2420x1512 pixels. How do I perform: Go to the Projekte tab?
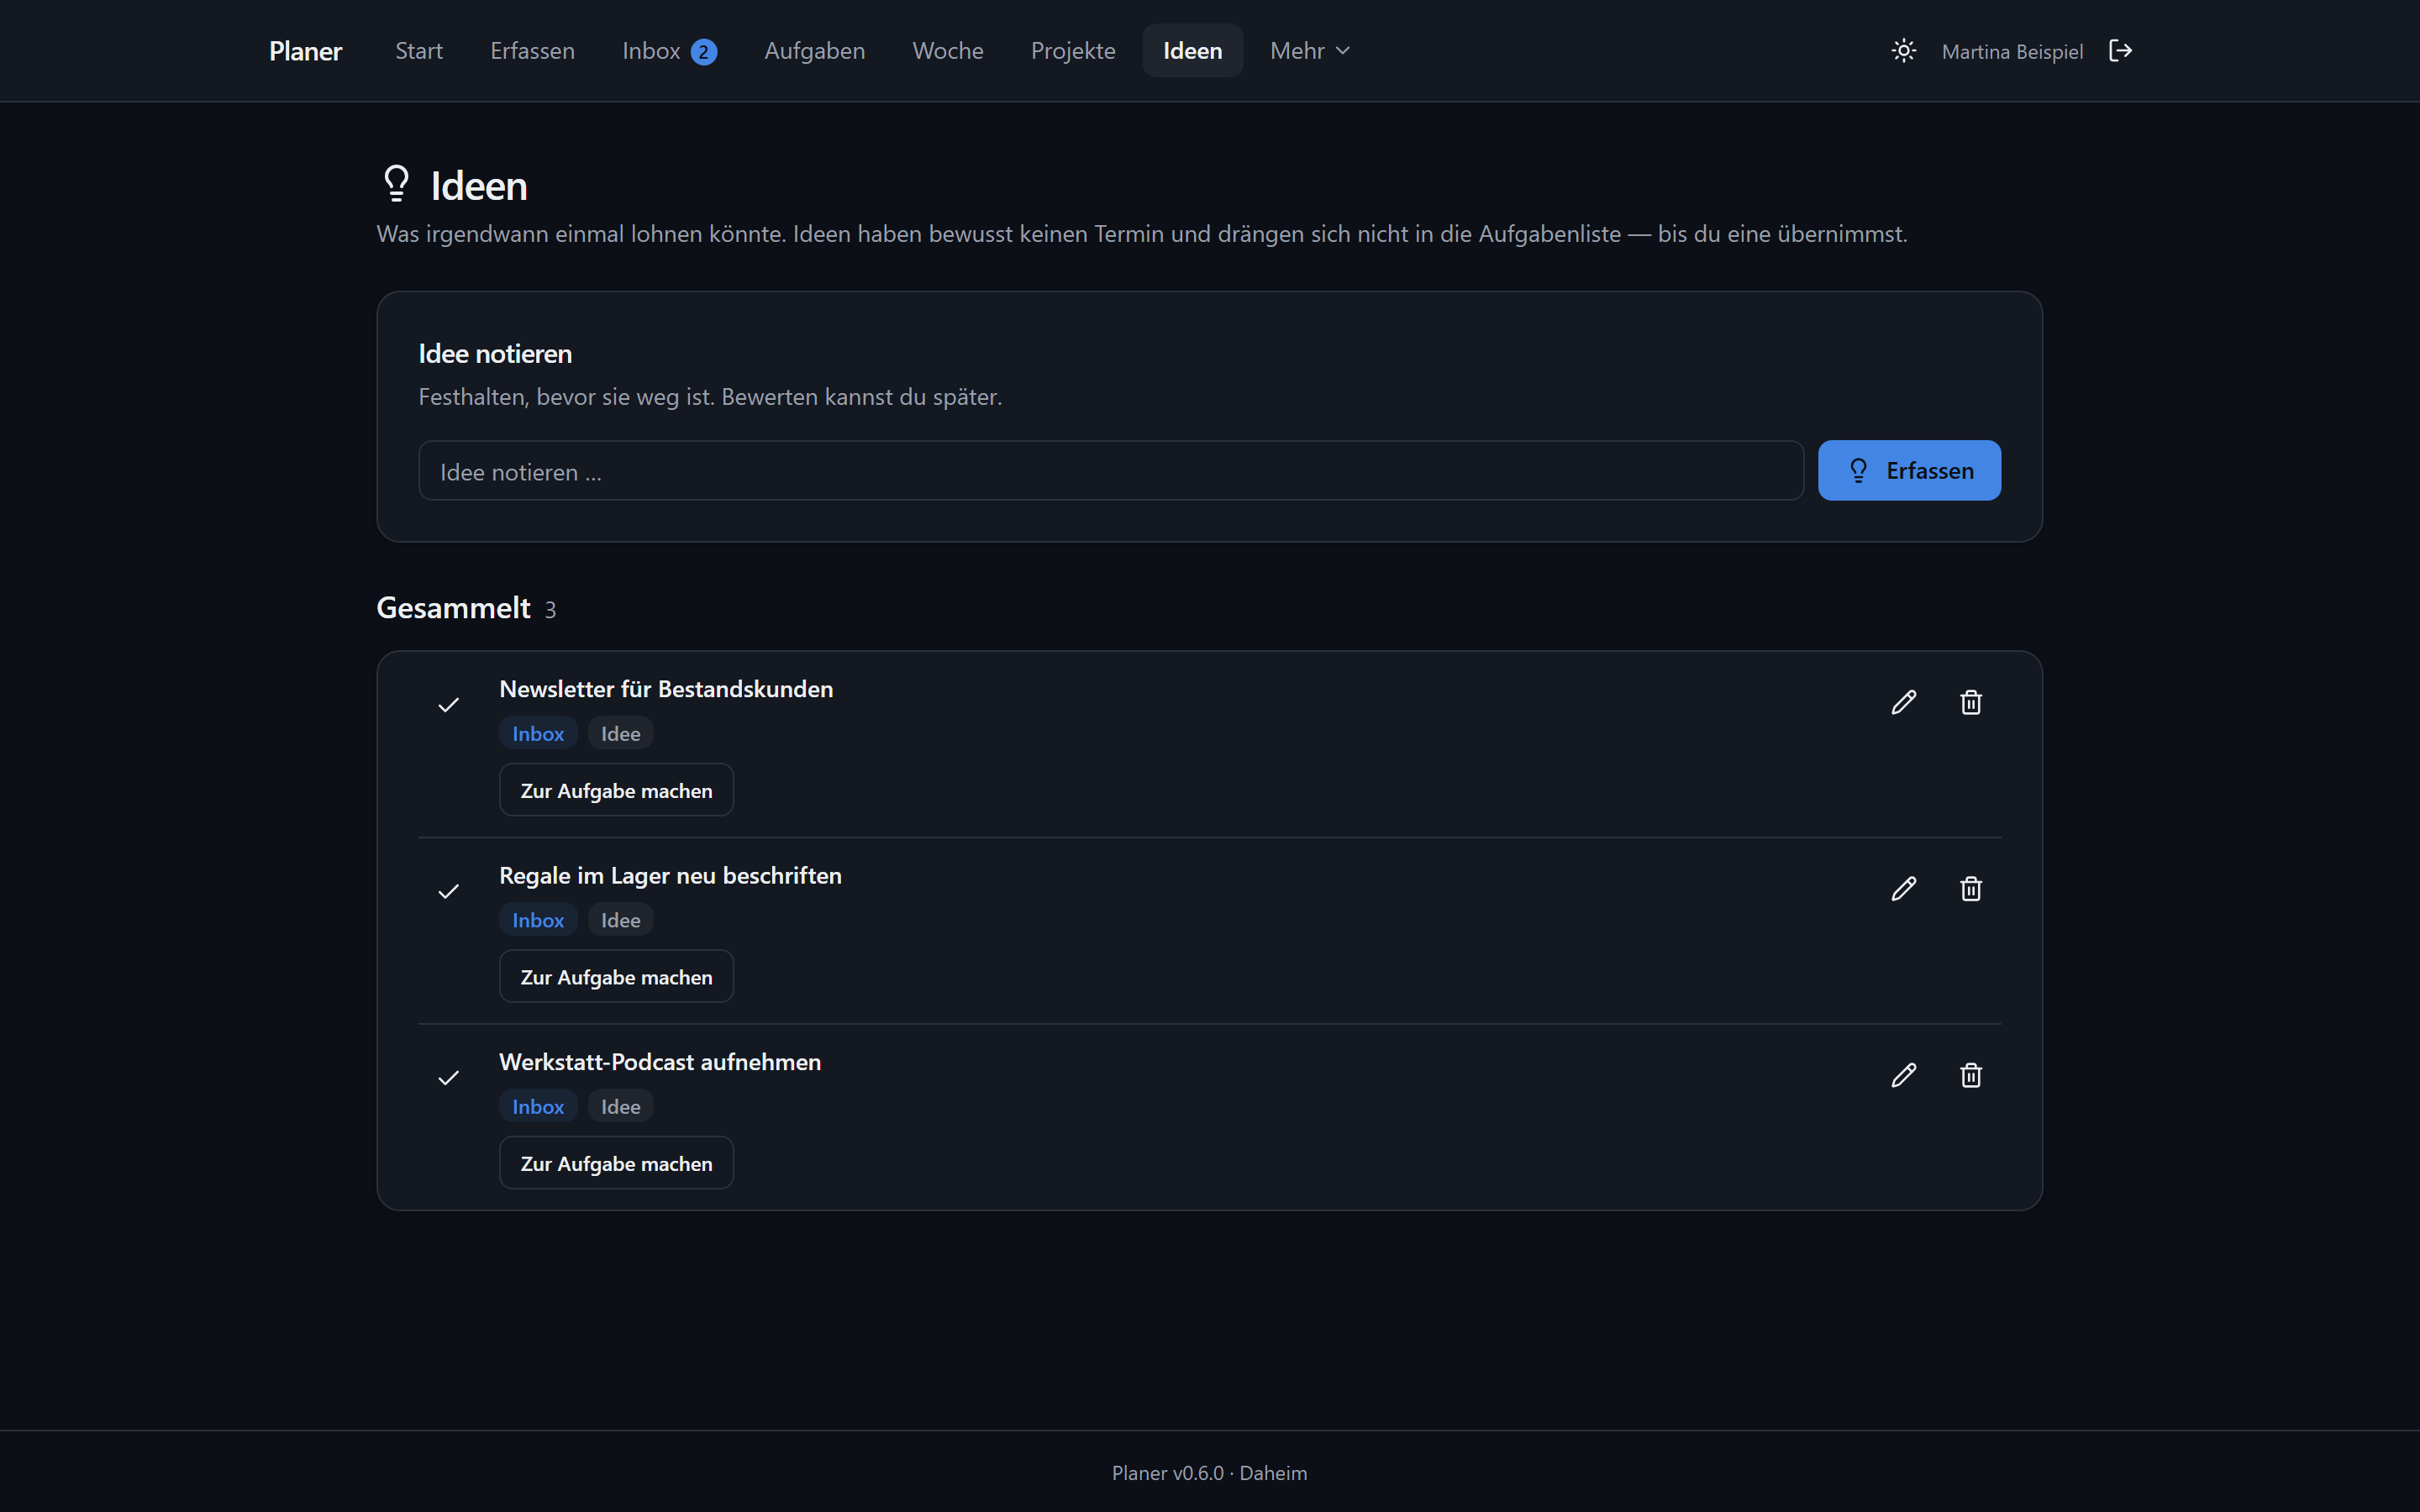1073,51
